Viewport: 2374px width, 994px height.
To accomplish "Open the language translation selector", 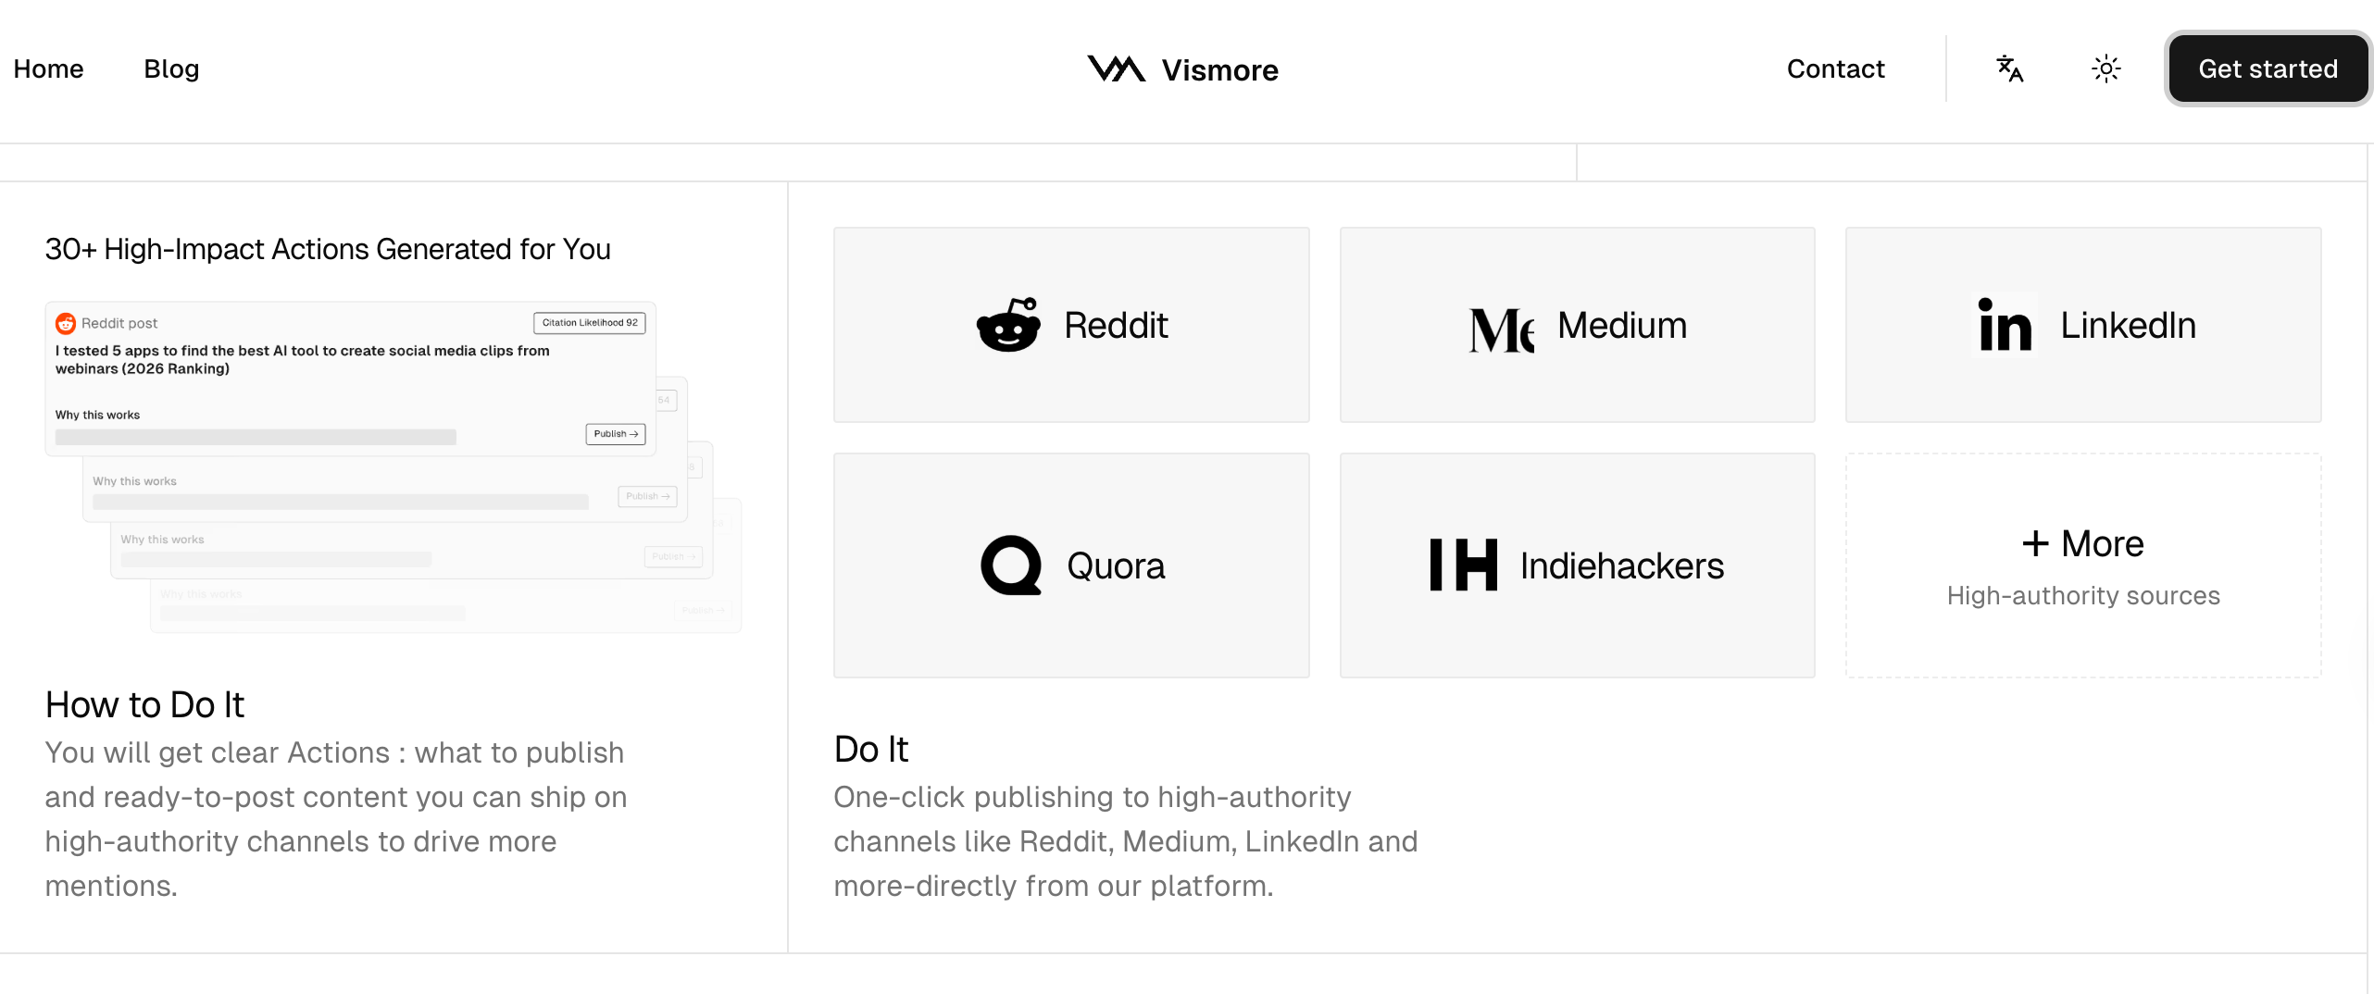I will pos(2010,69).
